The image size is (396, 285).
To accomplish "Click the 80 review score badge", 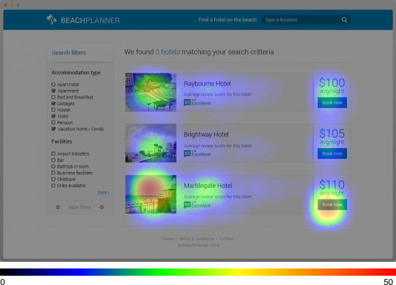I will [187, 102].
